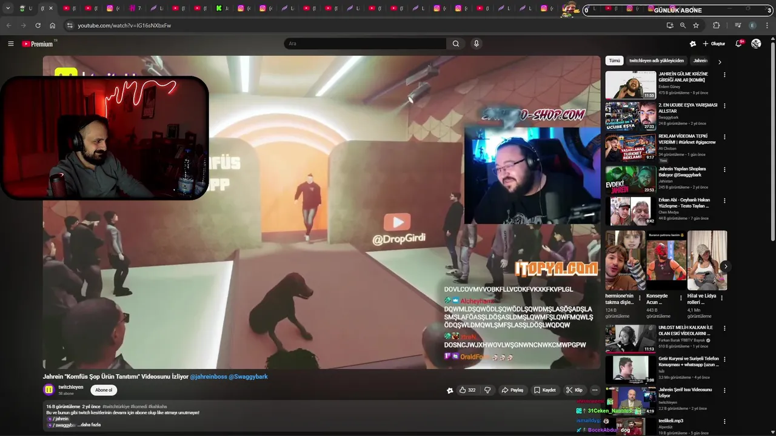The width and height of the screenshot is (776, 436).
Task: Open the browser extensions puzzle icon
Action: click(717, 25)
